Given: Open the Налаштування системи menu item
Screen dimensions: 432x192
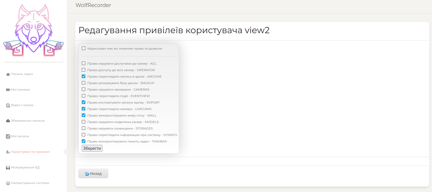Looking at the screenshot, I should pos(30,183).
